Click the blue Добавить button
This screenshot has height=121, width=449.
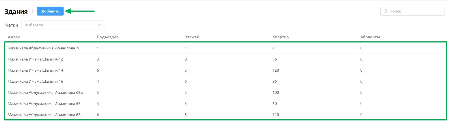click(50, 11)
